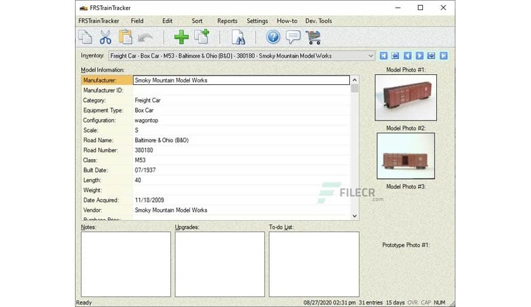Click the shopping cart icon

313,37
